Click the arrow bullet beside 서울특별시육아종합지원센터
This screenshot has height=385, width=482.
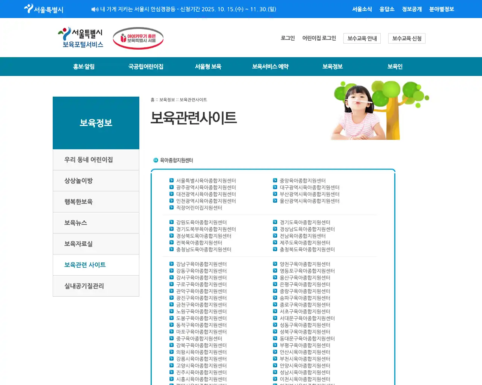pos(172,180)
